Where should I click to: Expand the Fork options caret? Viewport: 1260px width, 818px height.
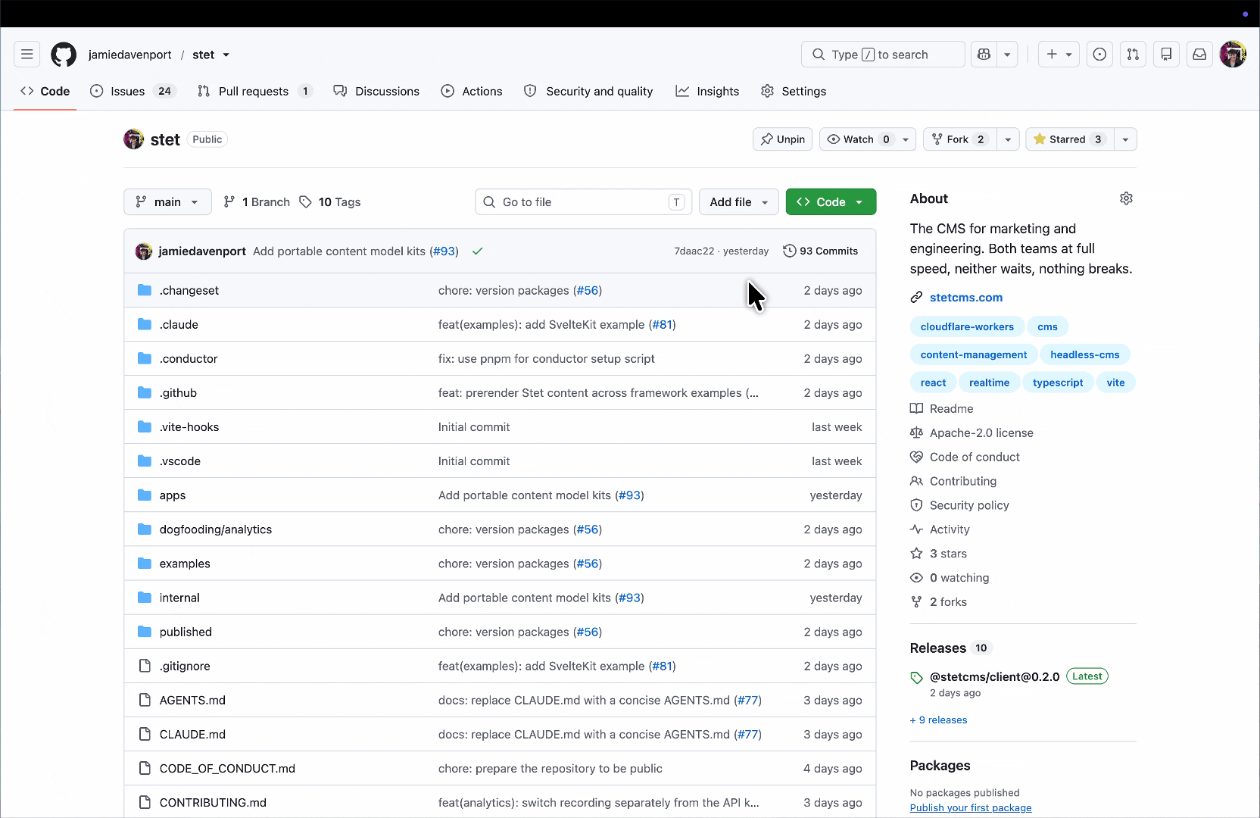point(1008,139)
